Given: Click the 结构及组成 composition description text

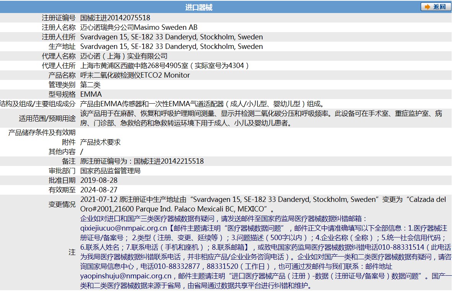Looking at the screenshot, I should [202, 104].
